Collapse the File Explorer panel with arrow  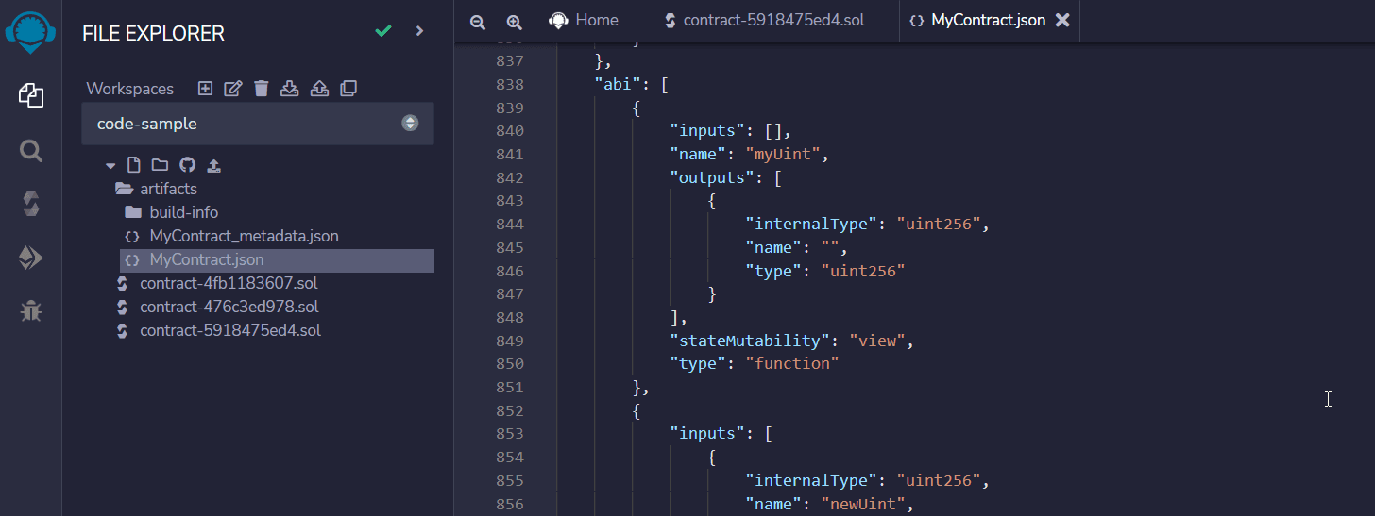(420, 31)
